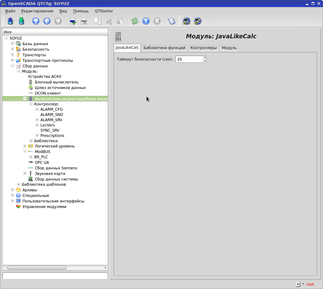Select the Базы данных tree node
This screenshot has width=323, height=289.
(35, 44)
